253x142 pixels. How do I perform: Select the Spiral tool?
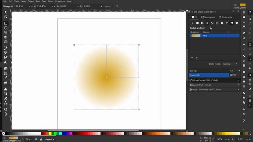[6, 42]
